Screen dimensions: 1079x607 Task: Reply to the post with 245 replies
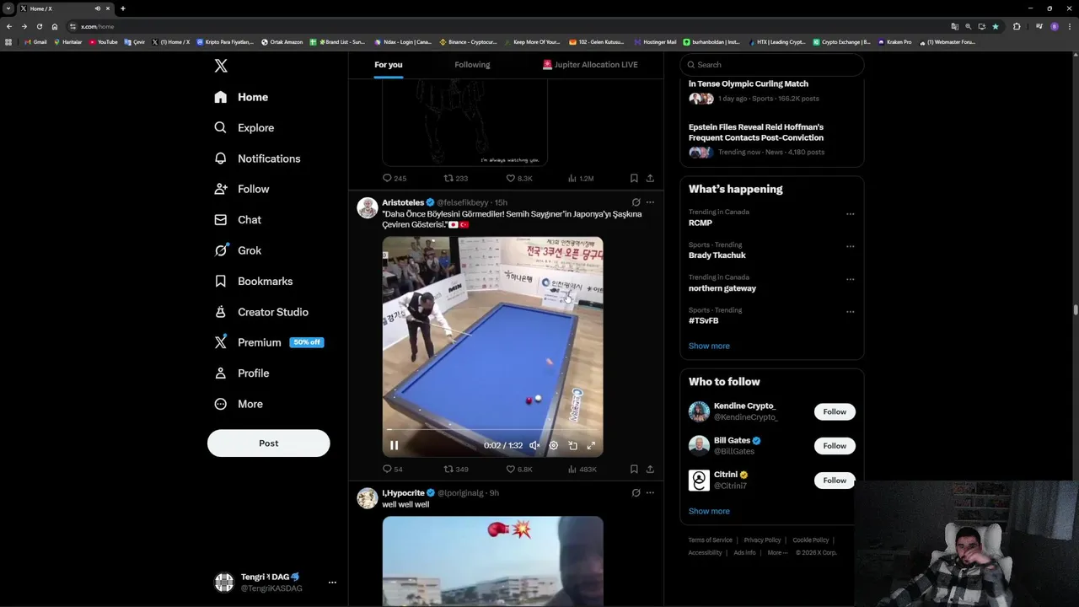(x=395, y=178)
